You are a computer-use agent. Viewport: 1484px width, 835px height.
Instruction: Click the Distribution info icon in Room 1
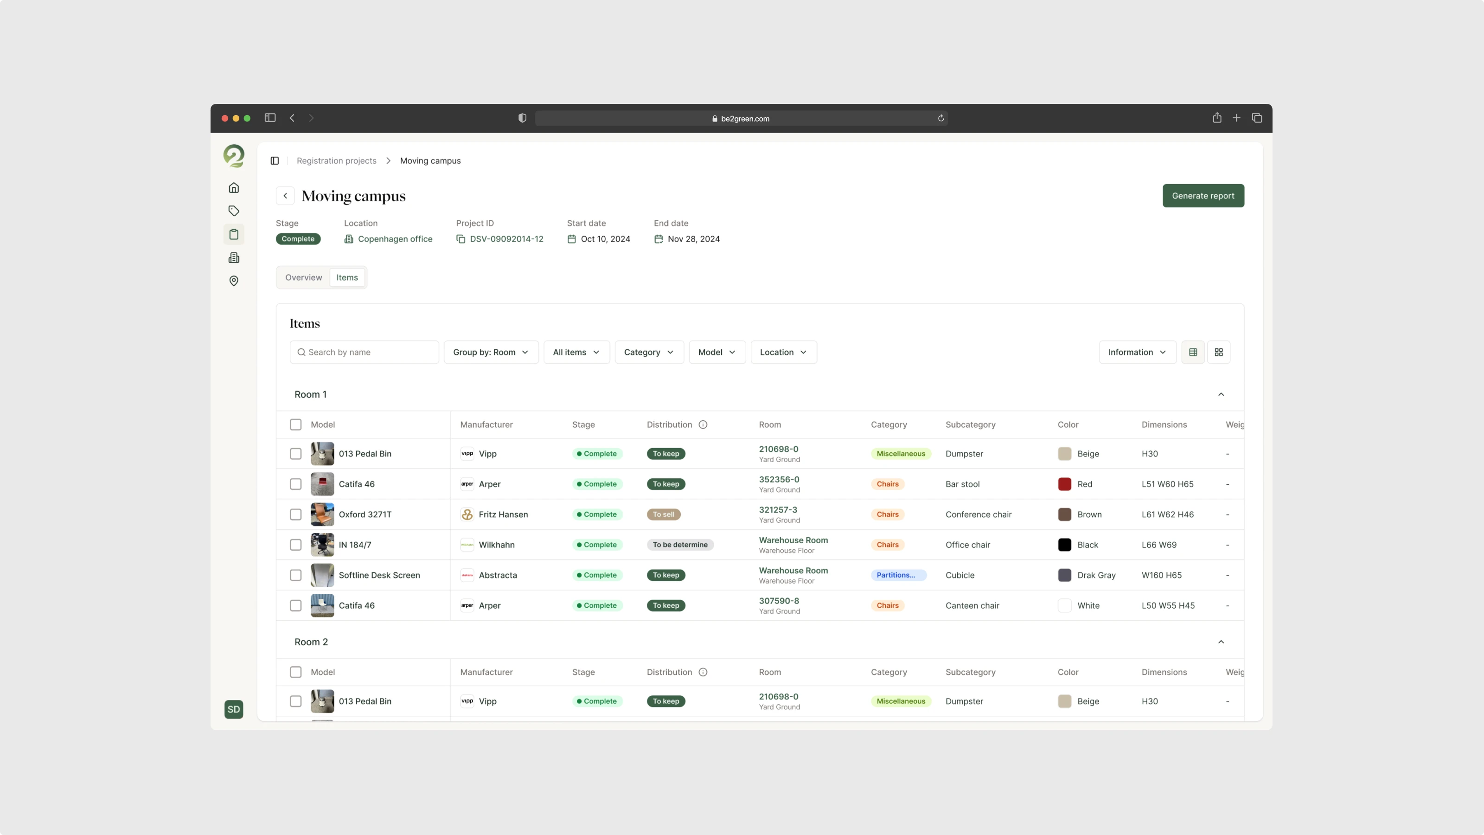coord(703,425)
